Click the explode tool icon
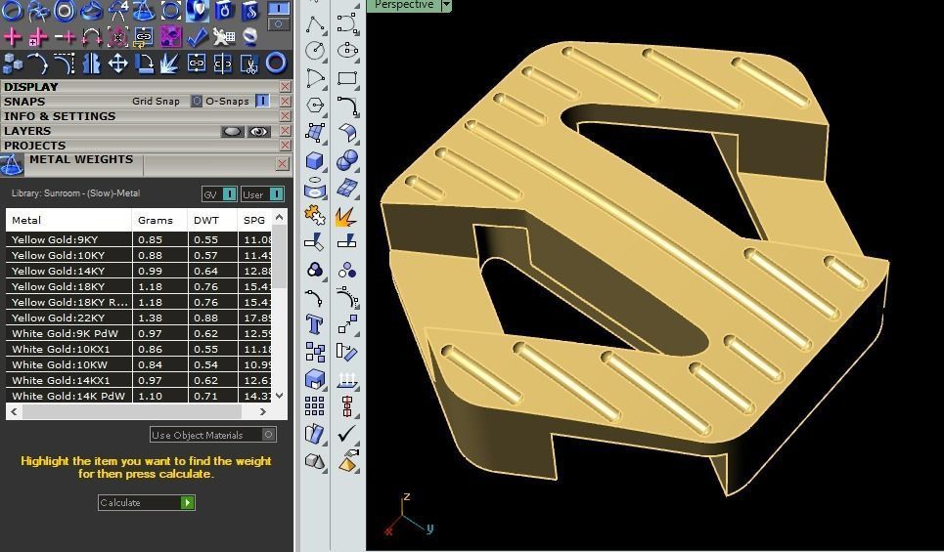This screenshot has width=944, height=552. tap(347, 216)
